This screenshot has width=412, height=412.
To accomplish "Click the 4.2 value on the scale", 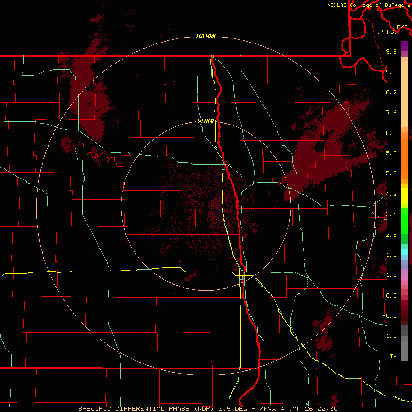I will click(x=391, y=194).
